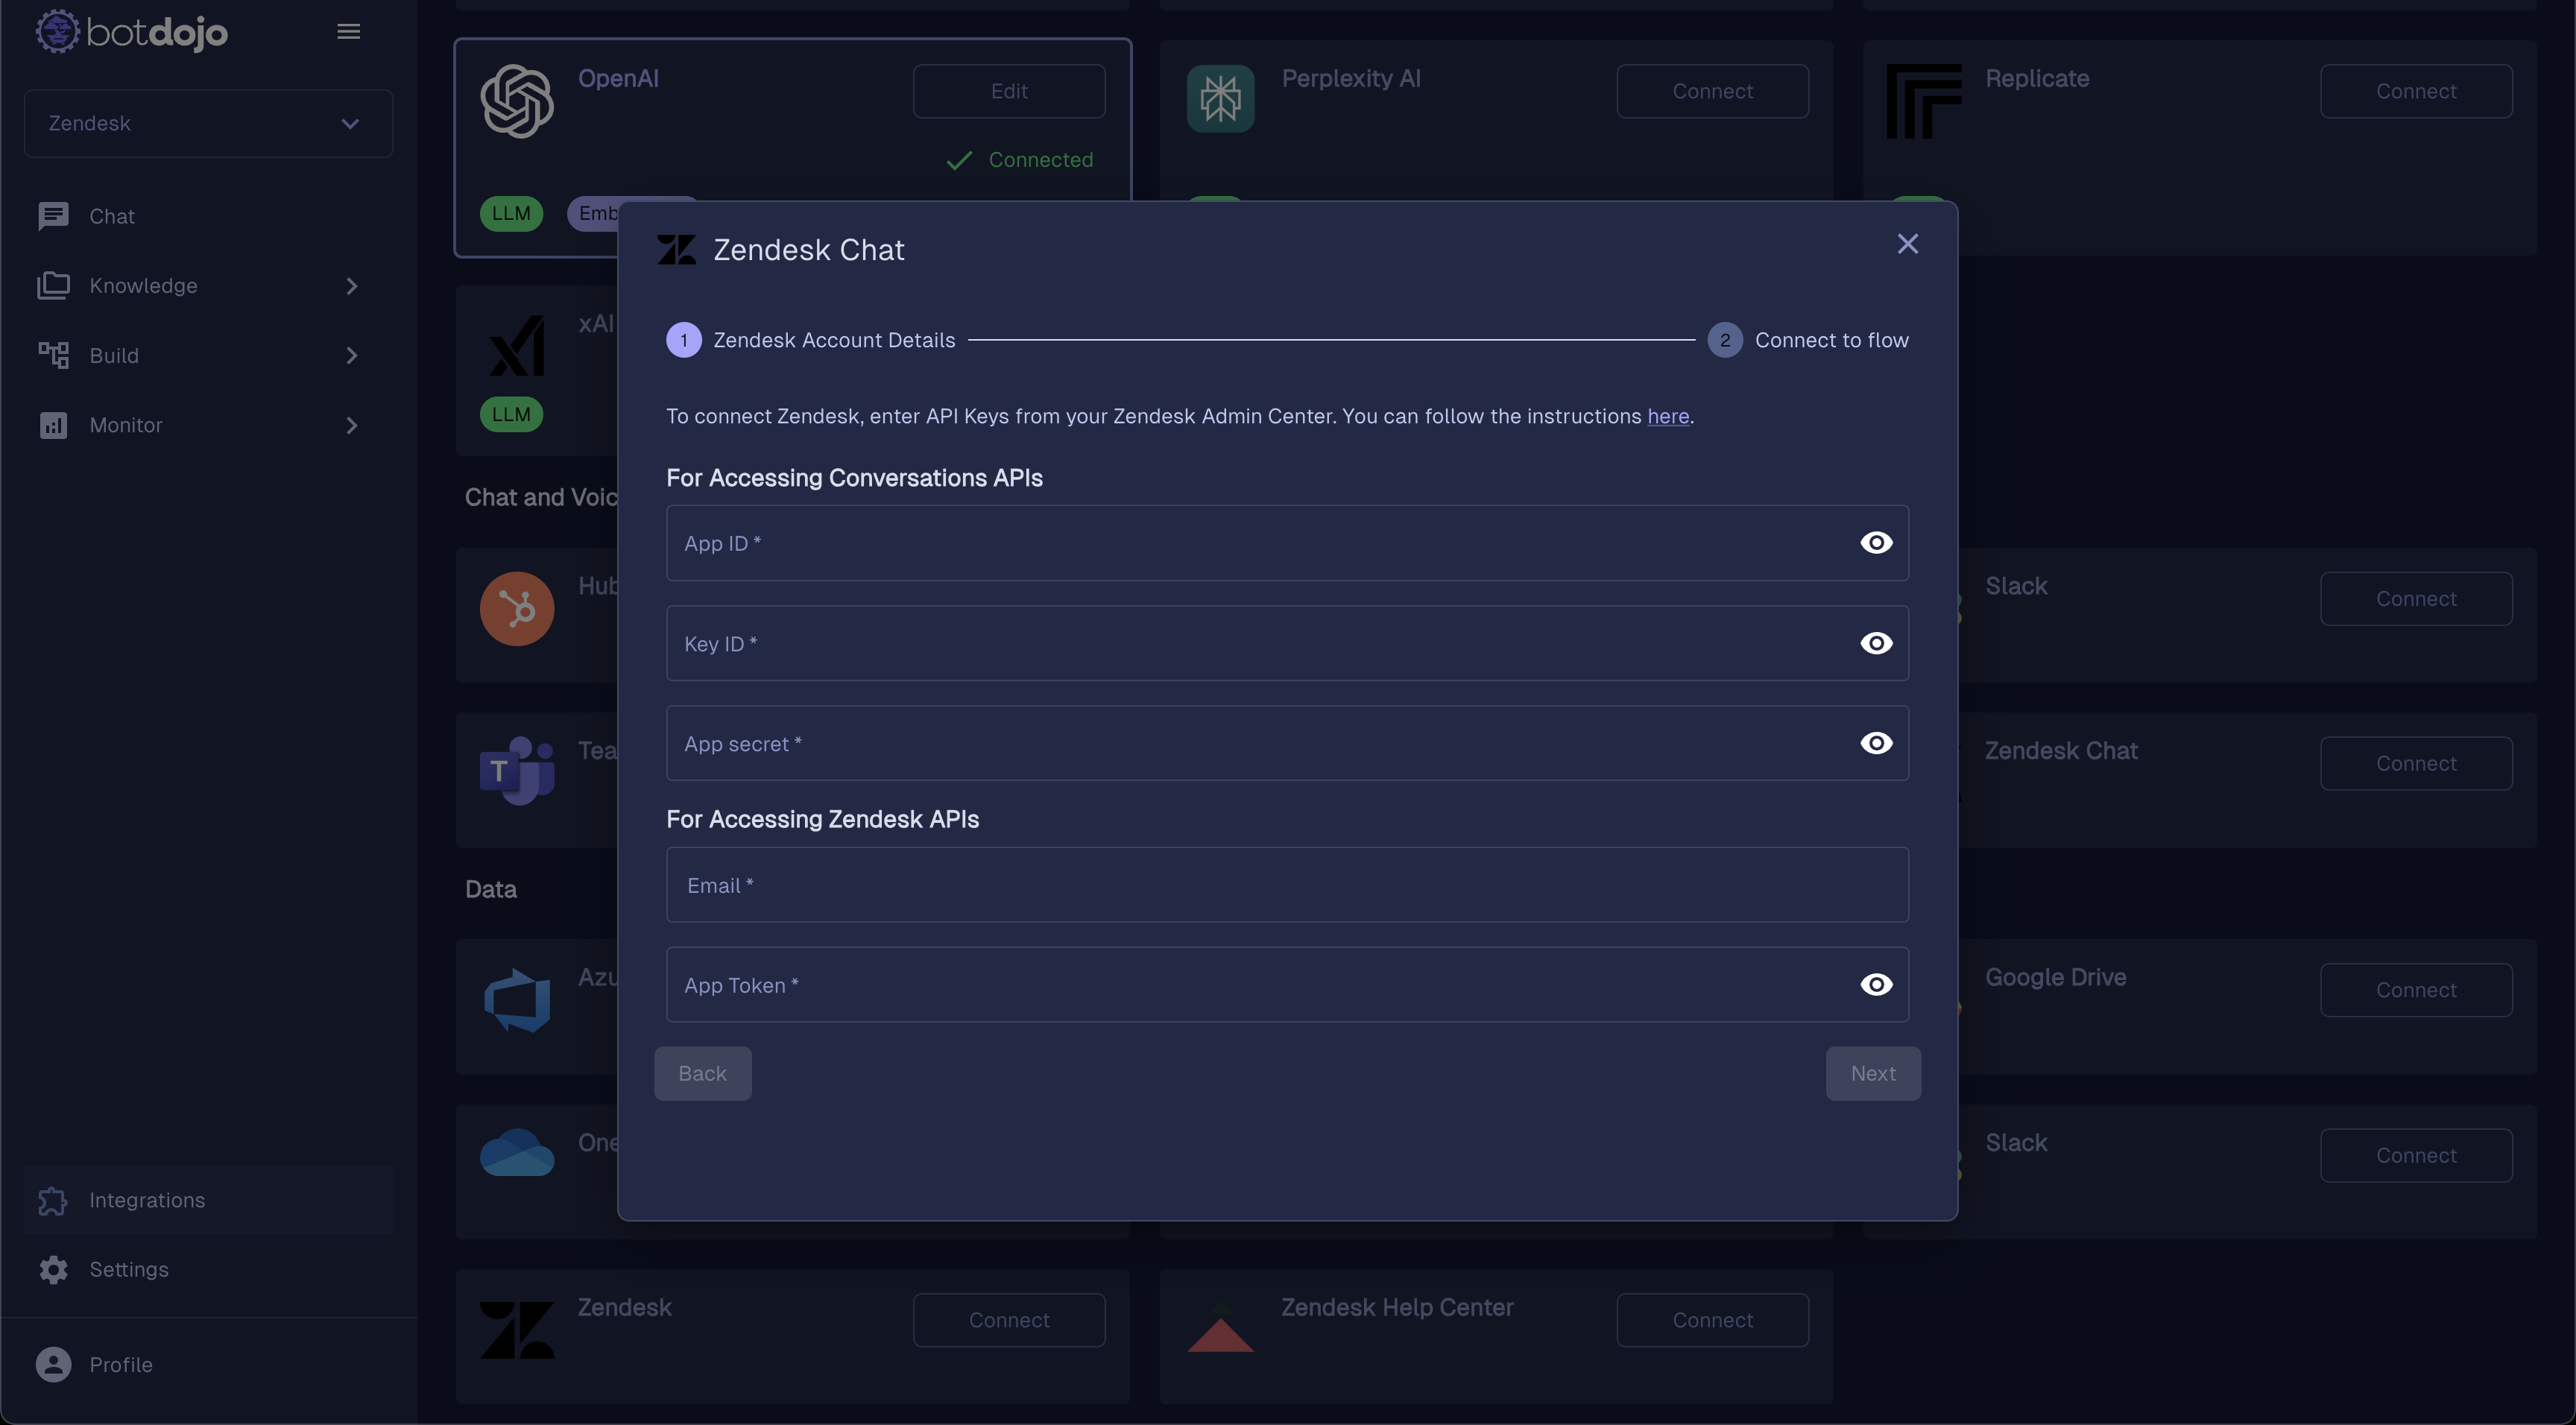The width and height of the screenshot is (2576, 1425).
Task: Select step 1 Zendesk Account Details
Action: click(810, 340)
